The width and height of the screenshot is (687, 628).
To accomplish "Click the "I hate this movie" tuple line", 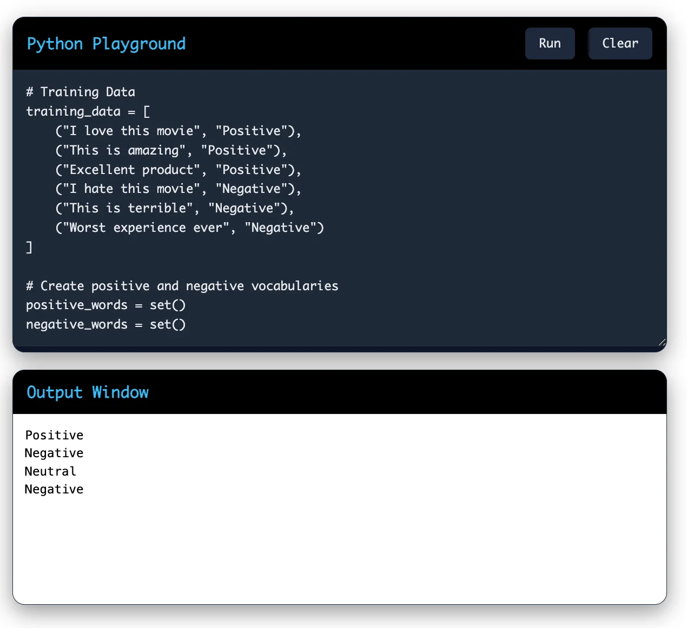I will pos(178,189).
